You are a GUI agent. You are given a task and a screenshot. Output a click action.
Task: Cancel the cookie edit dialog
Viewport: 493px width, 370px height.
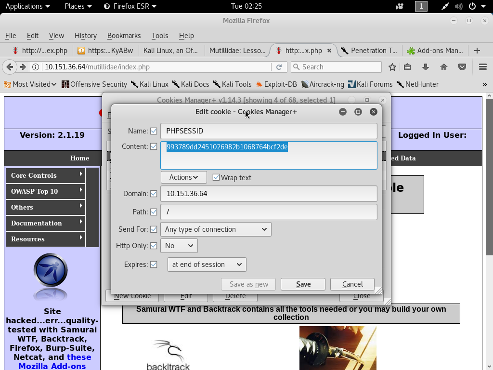(x=352, y=284)
